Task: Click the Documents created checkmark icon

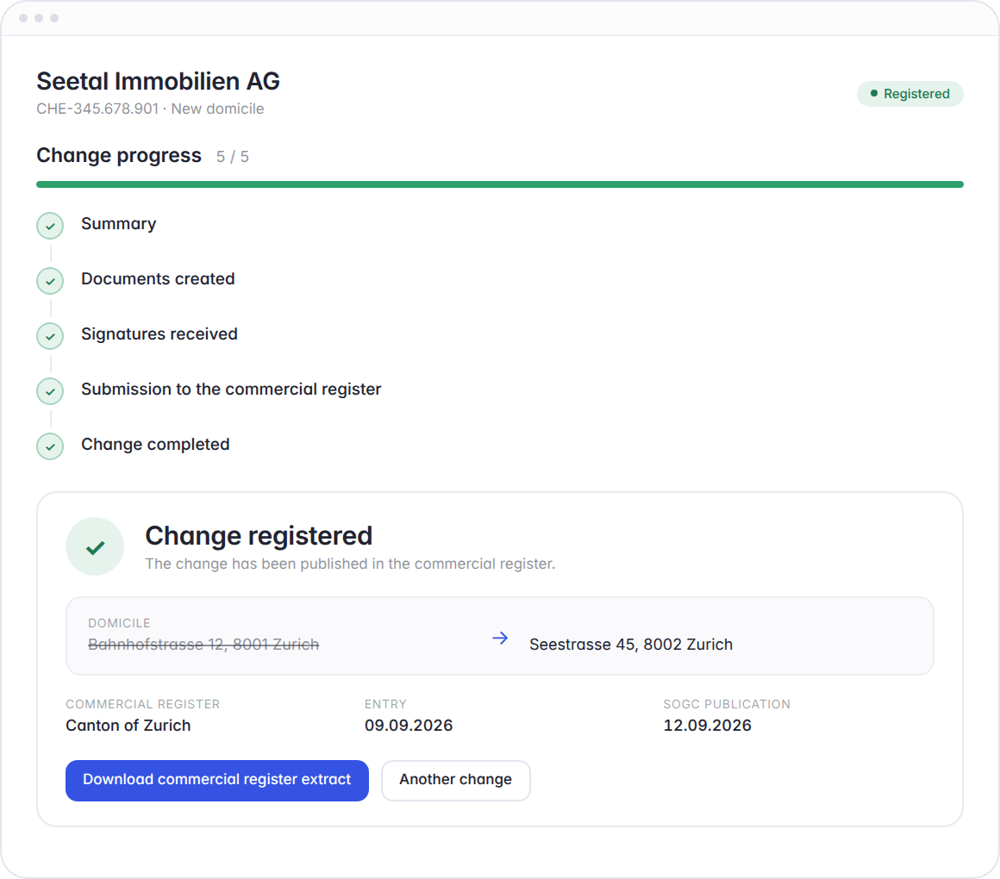Action: click(x=50, y=281)
